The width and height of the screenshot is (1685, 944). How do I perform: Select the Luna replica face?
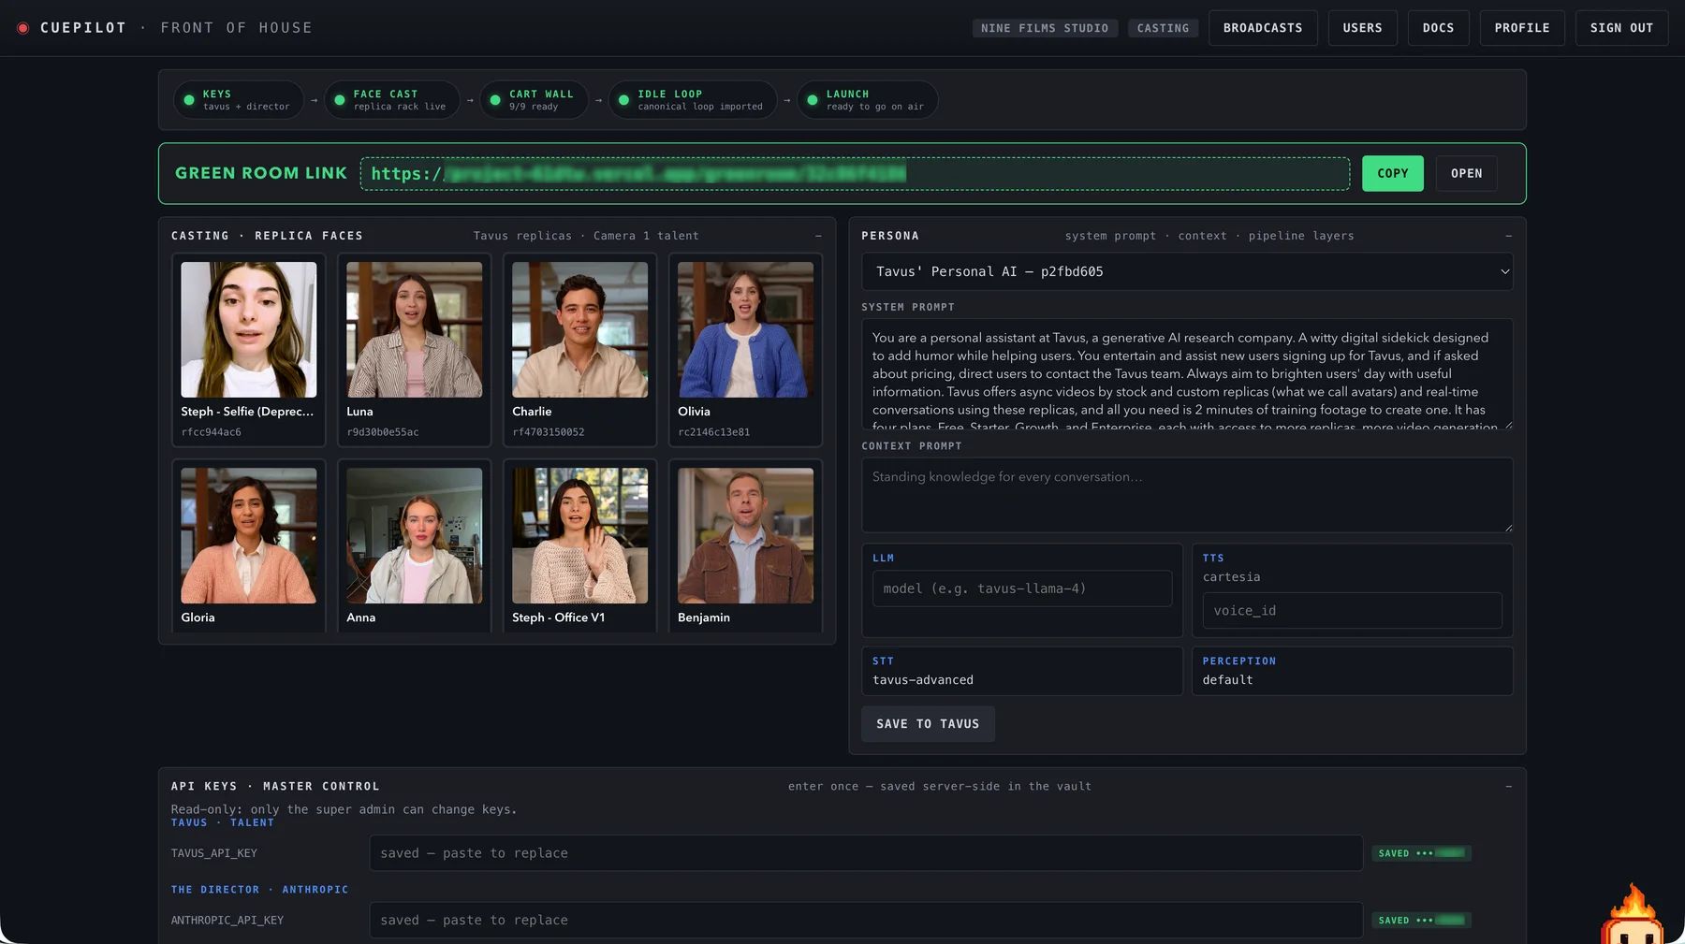coord(414,350)
